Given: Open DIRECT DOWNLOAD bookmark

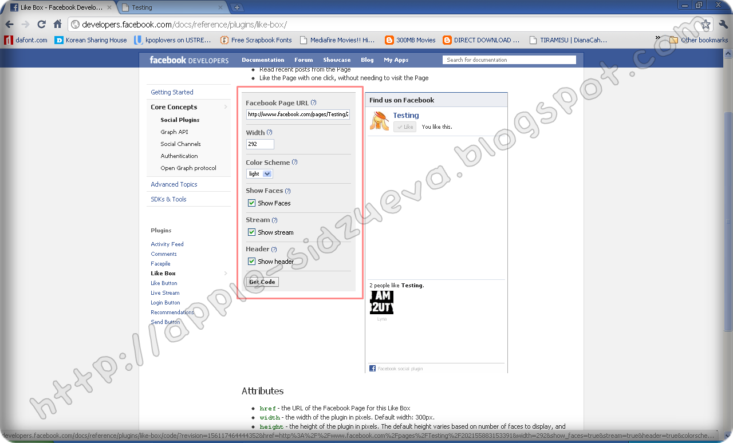Looking at the screenshot, I should coord(482,40).
